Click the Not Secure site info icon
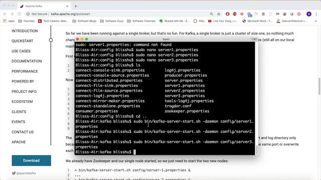This screenshot has height=180, width=321. (x=28, y=14)
